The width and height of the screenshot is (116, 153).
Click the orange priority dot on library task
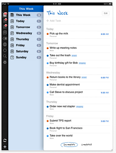coord(48,77)
